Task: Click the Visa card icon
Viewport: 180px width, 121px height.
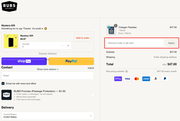Action: click(x=127, y=79)
